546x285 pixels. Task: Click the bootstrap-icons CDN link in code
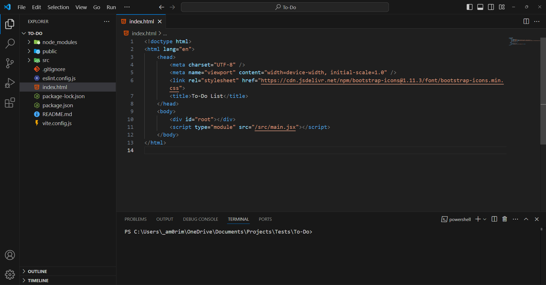382,80
